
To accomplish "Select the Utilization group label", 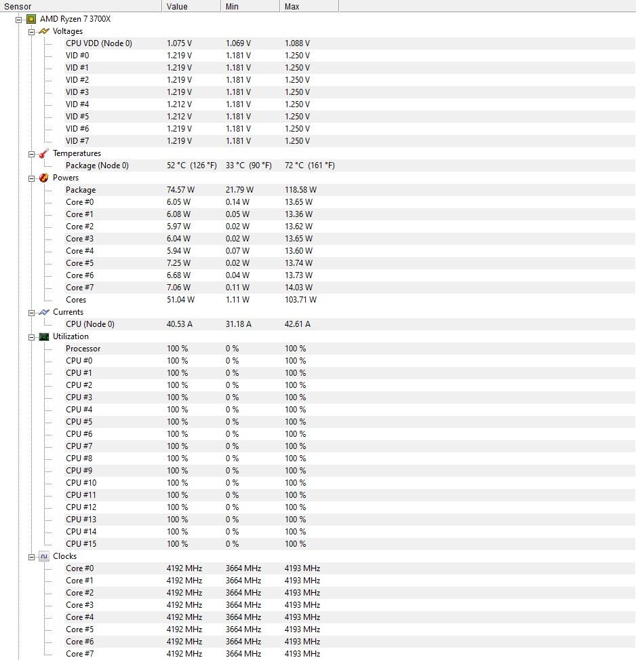I will coord(71,336).
